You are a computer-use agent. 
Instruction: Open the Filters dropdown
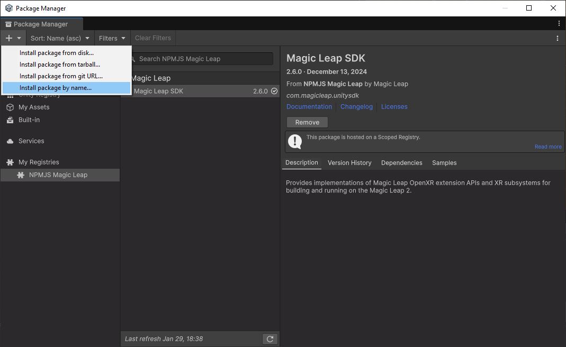point(112,38)
